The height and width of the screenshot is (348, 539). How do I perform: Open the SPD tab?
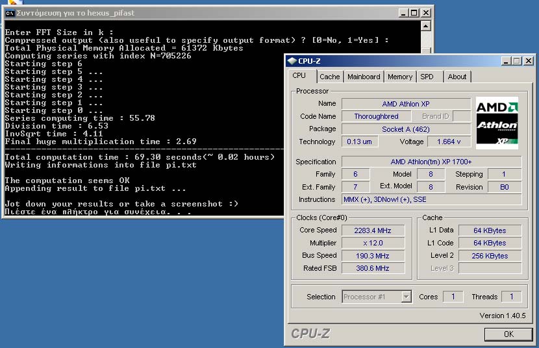point(427,77)
